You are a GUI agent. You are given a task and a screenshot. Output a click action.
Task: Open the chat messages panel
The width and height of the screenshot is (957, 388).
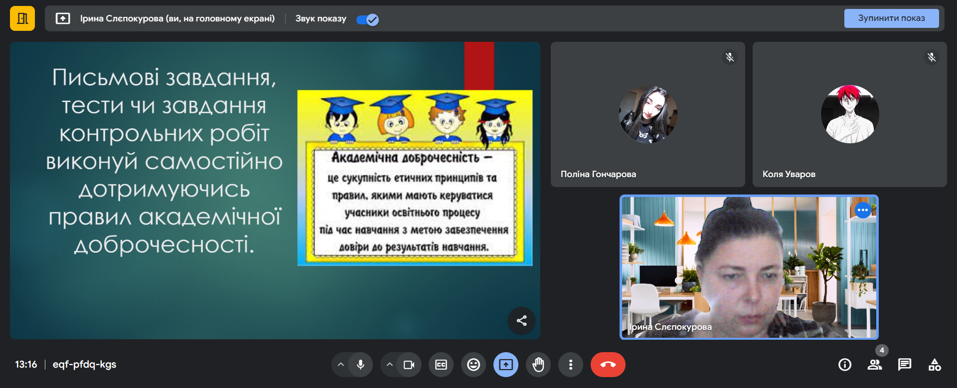(905, 365)
